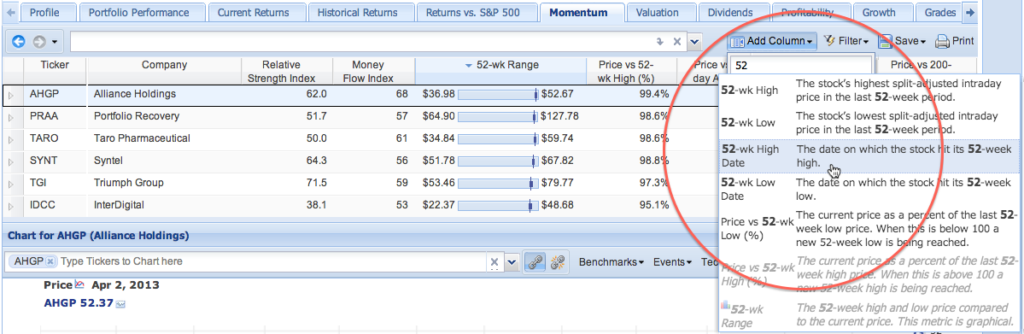Open the chart ticker box dropdown arrow
Image resolution: width=1024 pixels, height=334 pixels.
tap(512, 261)
